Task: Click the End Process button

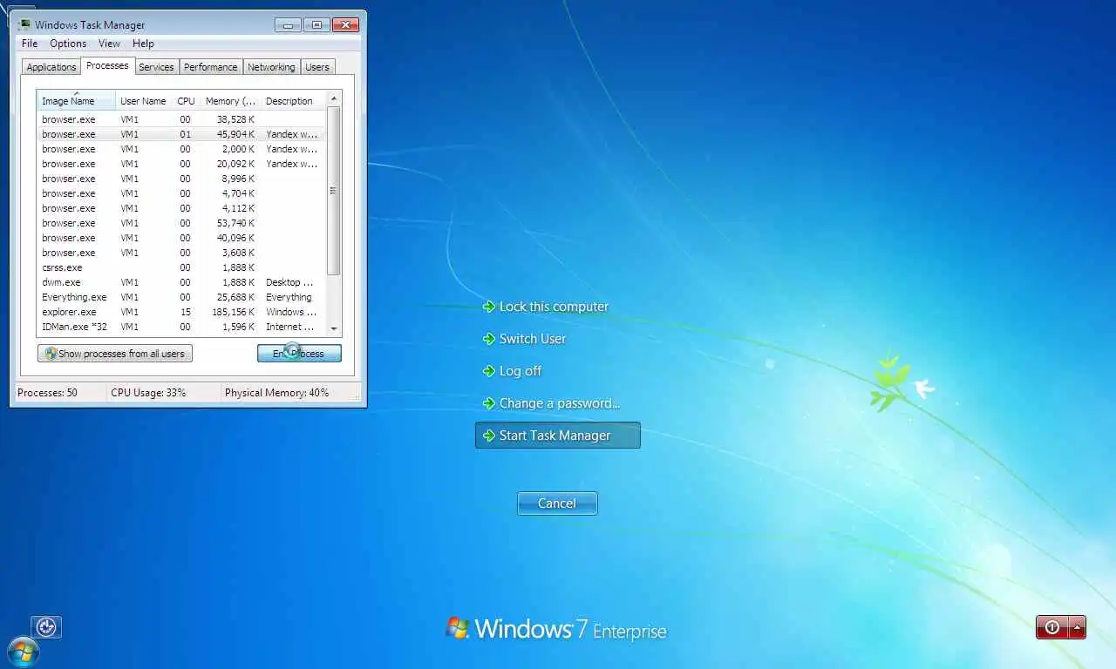Action: (299, 354)
